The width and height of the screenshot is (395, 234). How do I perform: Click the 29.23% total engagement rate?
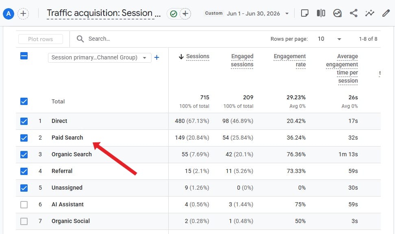(x=296, y=97)
